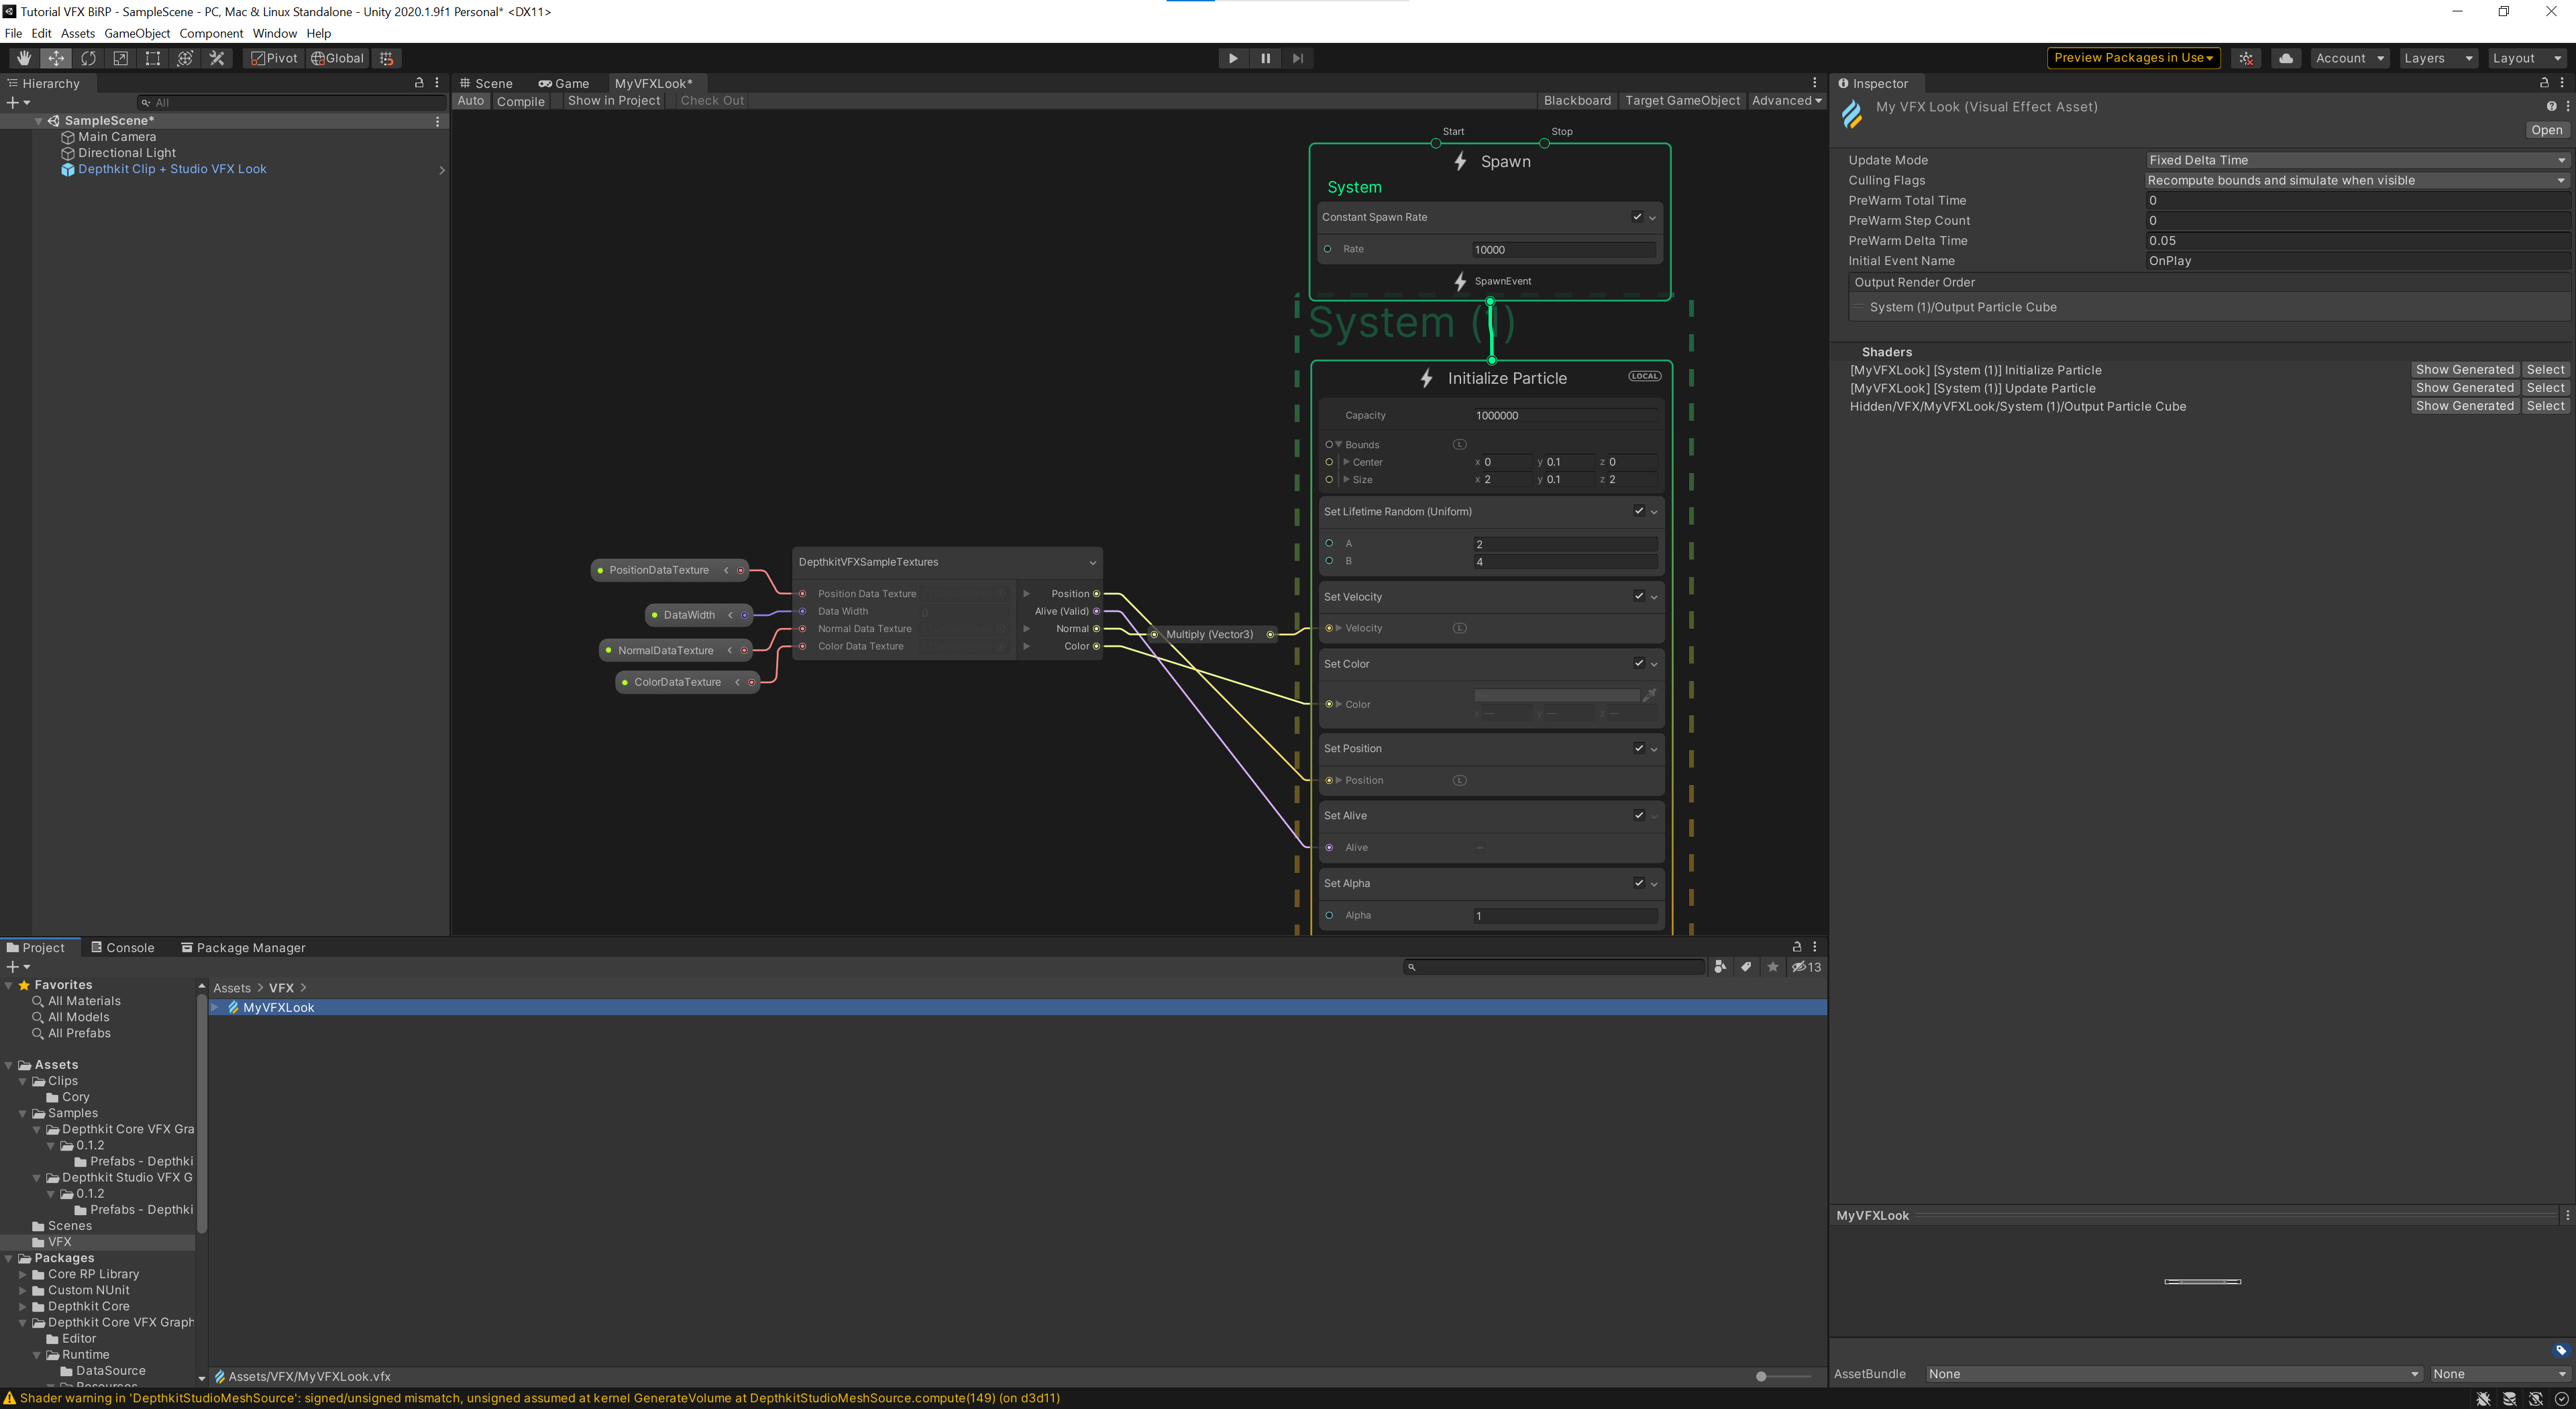The height and width of the screenshot is (1409, 2576).
Task: Click the Compile button
Action: tap(521, 101)
